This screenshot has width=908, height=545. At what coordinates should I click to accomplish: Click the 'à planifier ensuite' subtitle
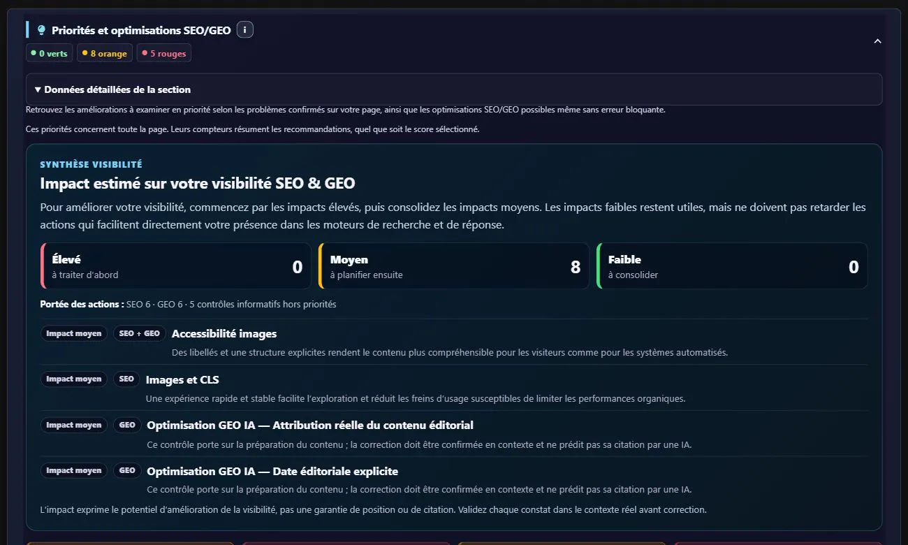click(x=367, y=275)
